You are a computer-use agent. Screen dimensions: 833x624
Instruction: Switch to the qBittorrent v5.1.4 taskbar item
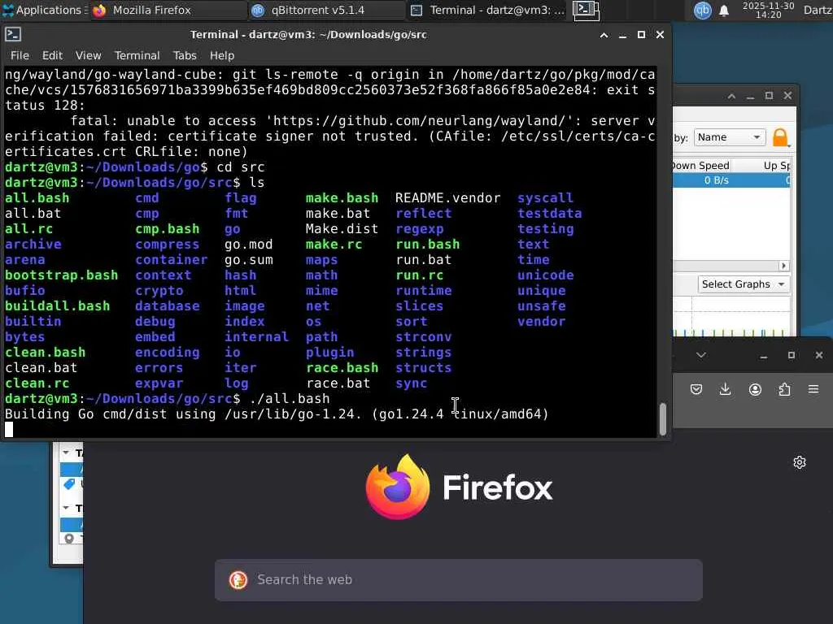326,10
